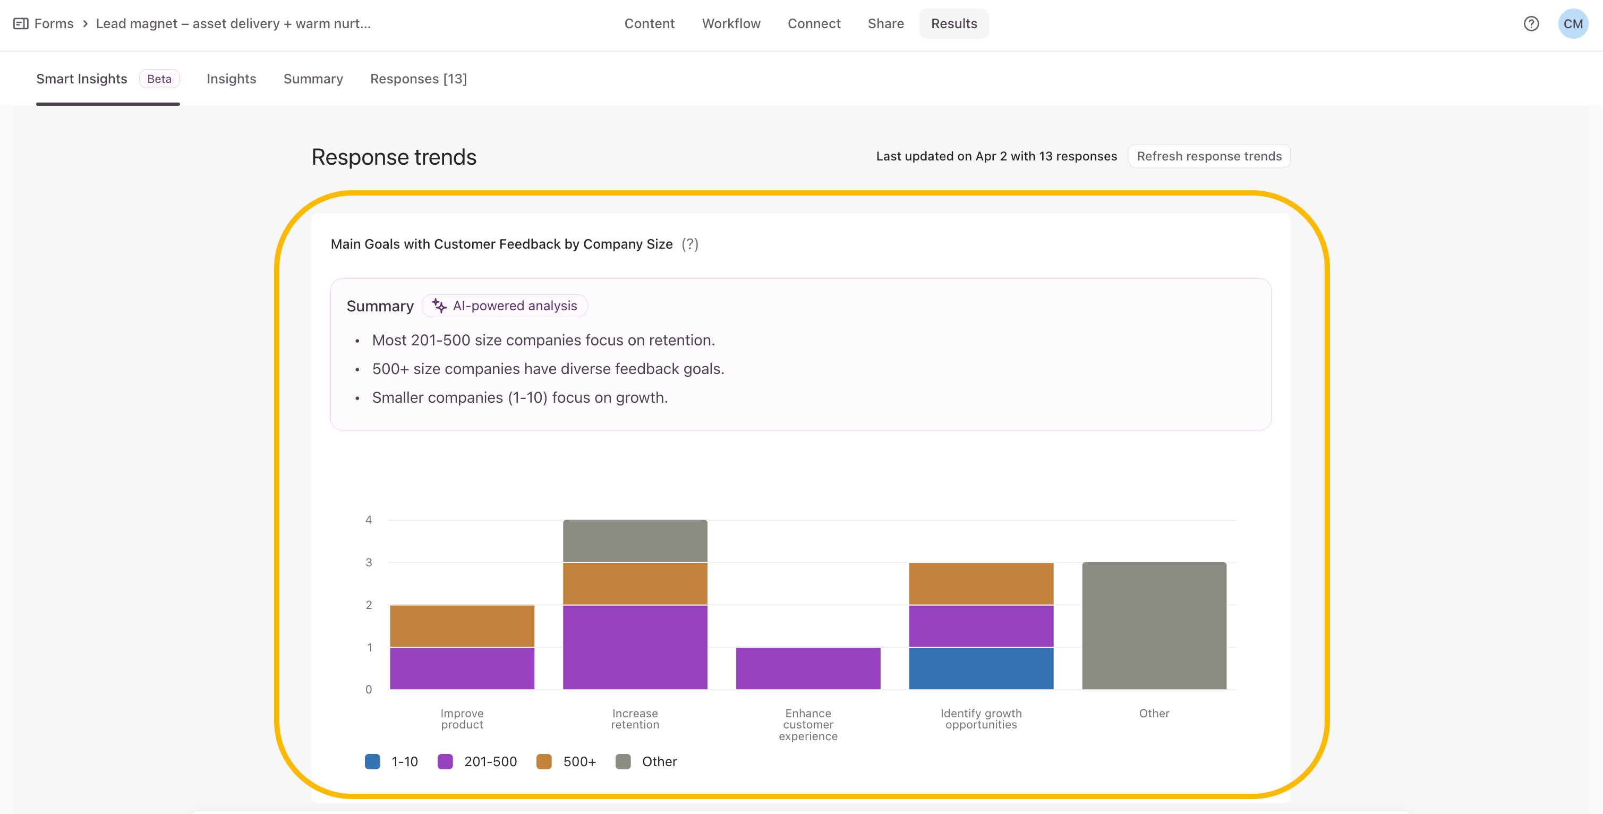Viewport: 1603px width, 814px height.
Task: Toggle the 1-10 legend series
Action: click(391, 761)
